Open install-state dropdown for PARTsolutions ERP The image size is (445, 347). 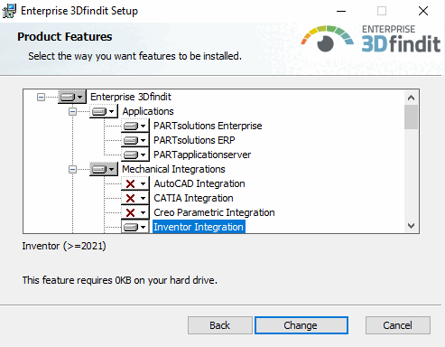click(x=135, y=140)
